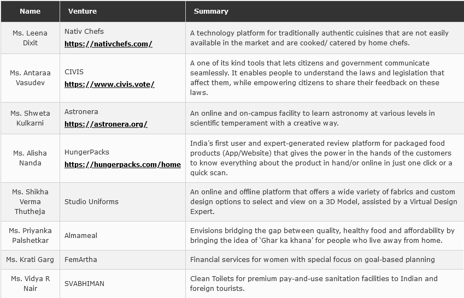Click the Nativ Chefs venture title
The height and width of the screenshot is (298, 464).
click(84, 32)
